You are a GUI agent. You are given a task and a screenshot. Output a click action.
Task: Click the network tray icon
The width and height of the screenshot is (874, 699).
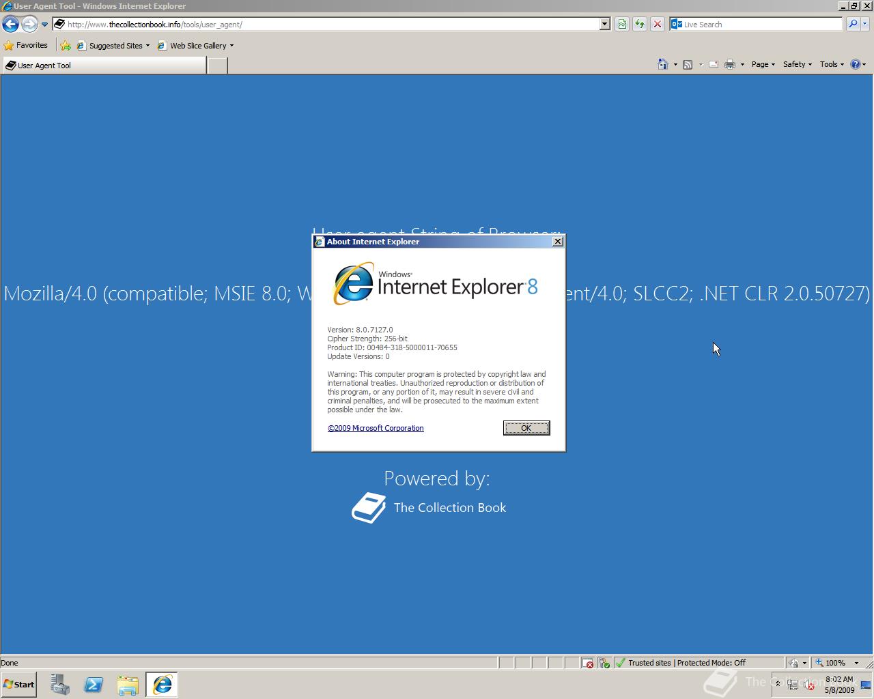(x=793, y=685)
